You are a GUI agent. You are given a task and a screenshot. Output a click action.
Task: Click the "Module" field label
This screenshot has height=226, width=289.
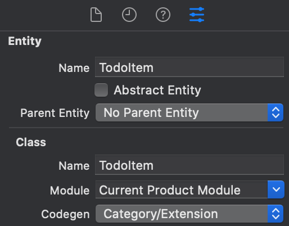point(70,191)
